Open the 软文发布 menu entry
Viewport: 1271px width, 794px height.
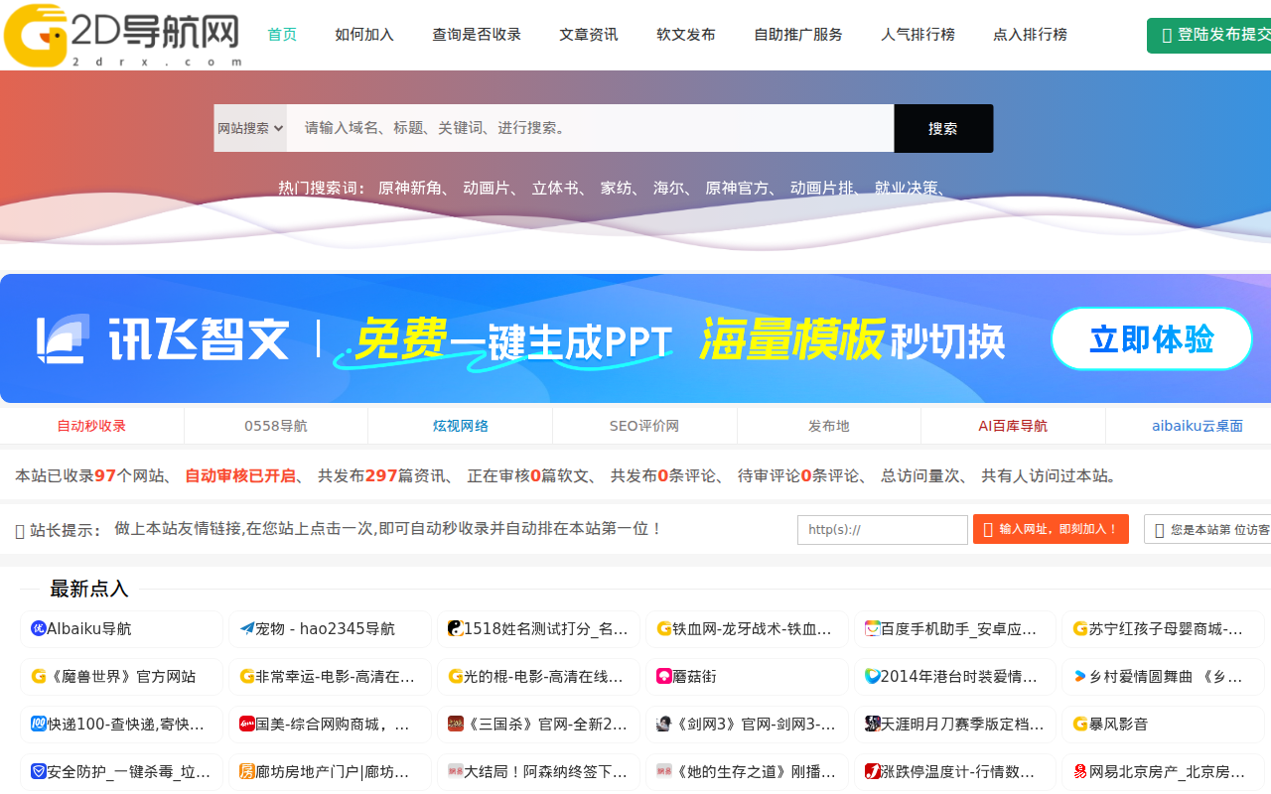coord(686,33)
